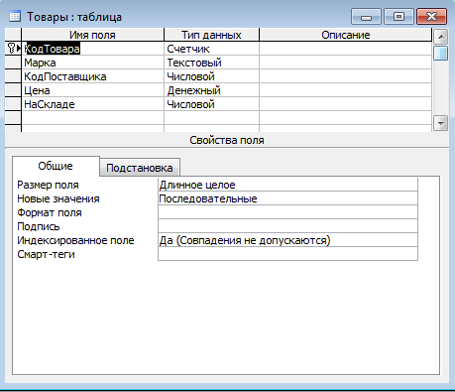Select the Цена field name
The height and width of the screenshot is (392, 455).
(x=92, y=90)
